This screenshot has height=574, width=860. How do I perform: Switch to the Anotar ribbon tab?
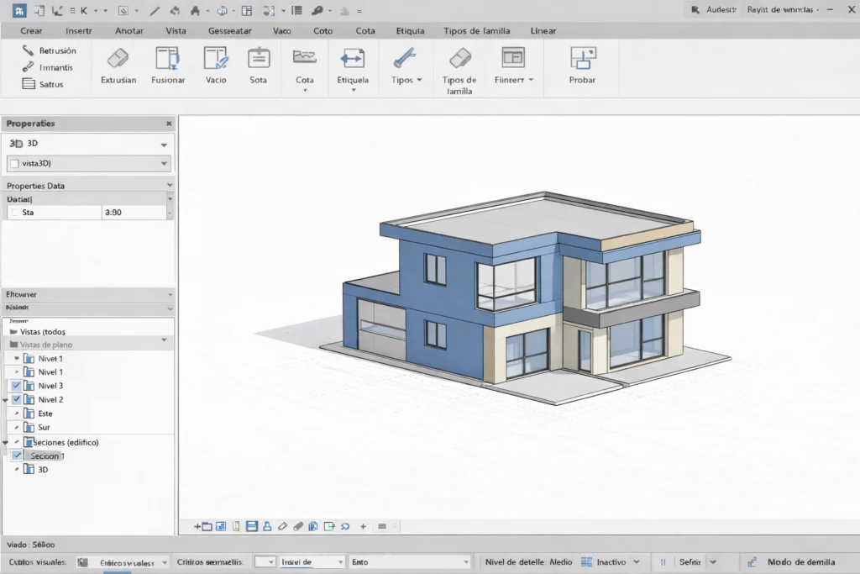[x=128, y=30]
